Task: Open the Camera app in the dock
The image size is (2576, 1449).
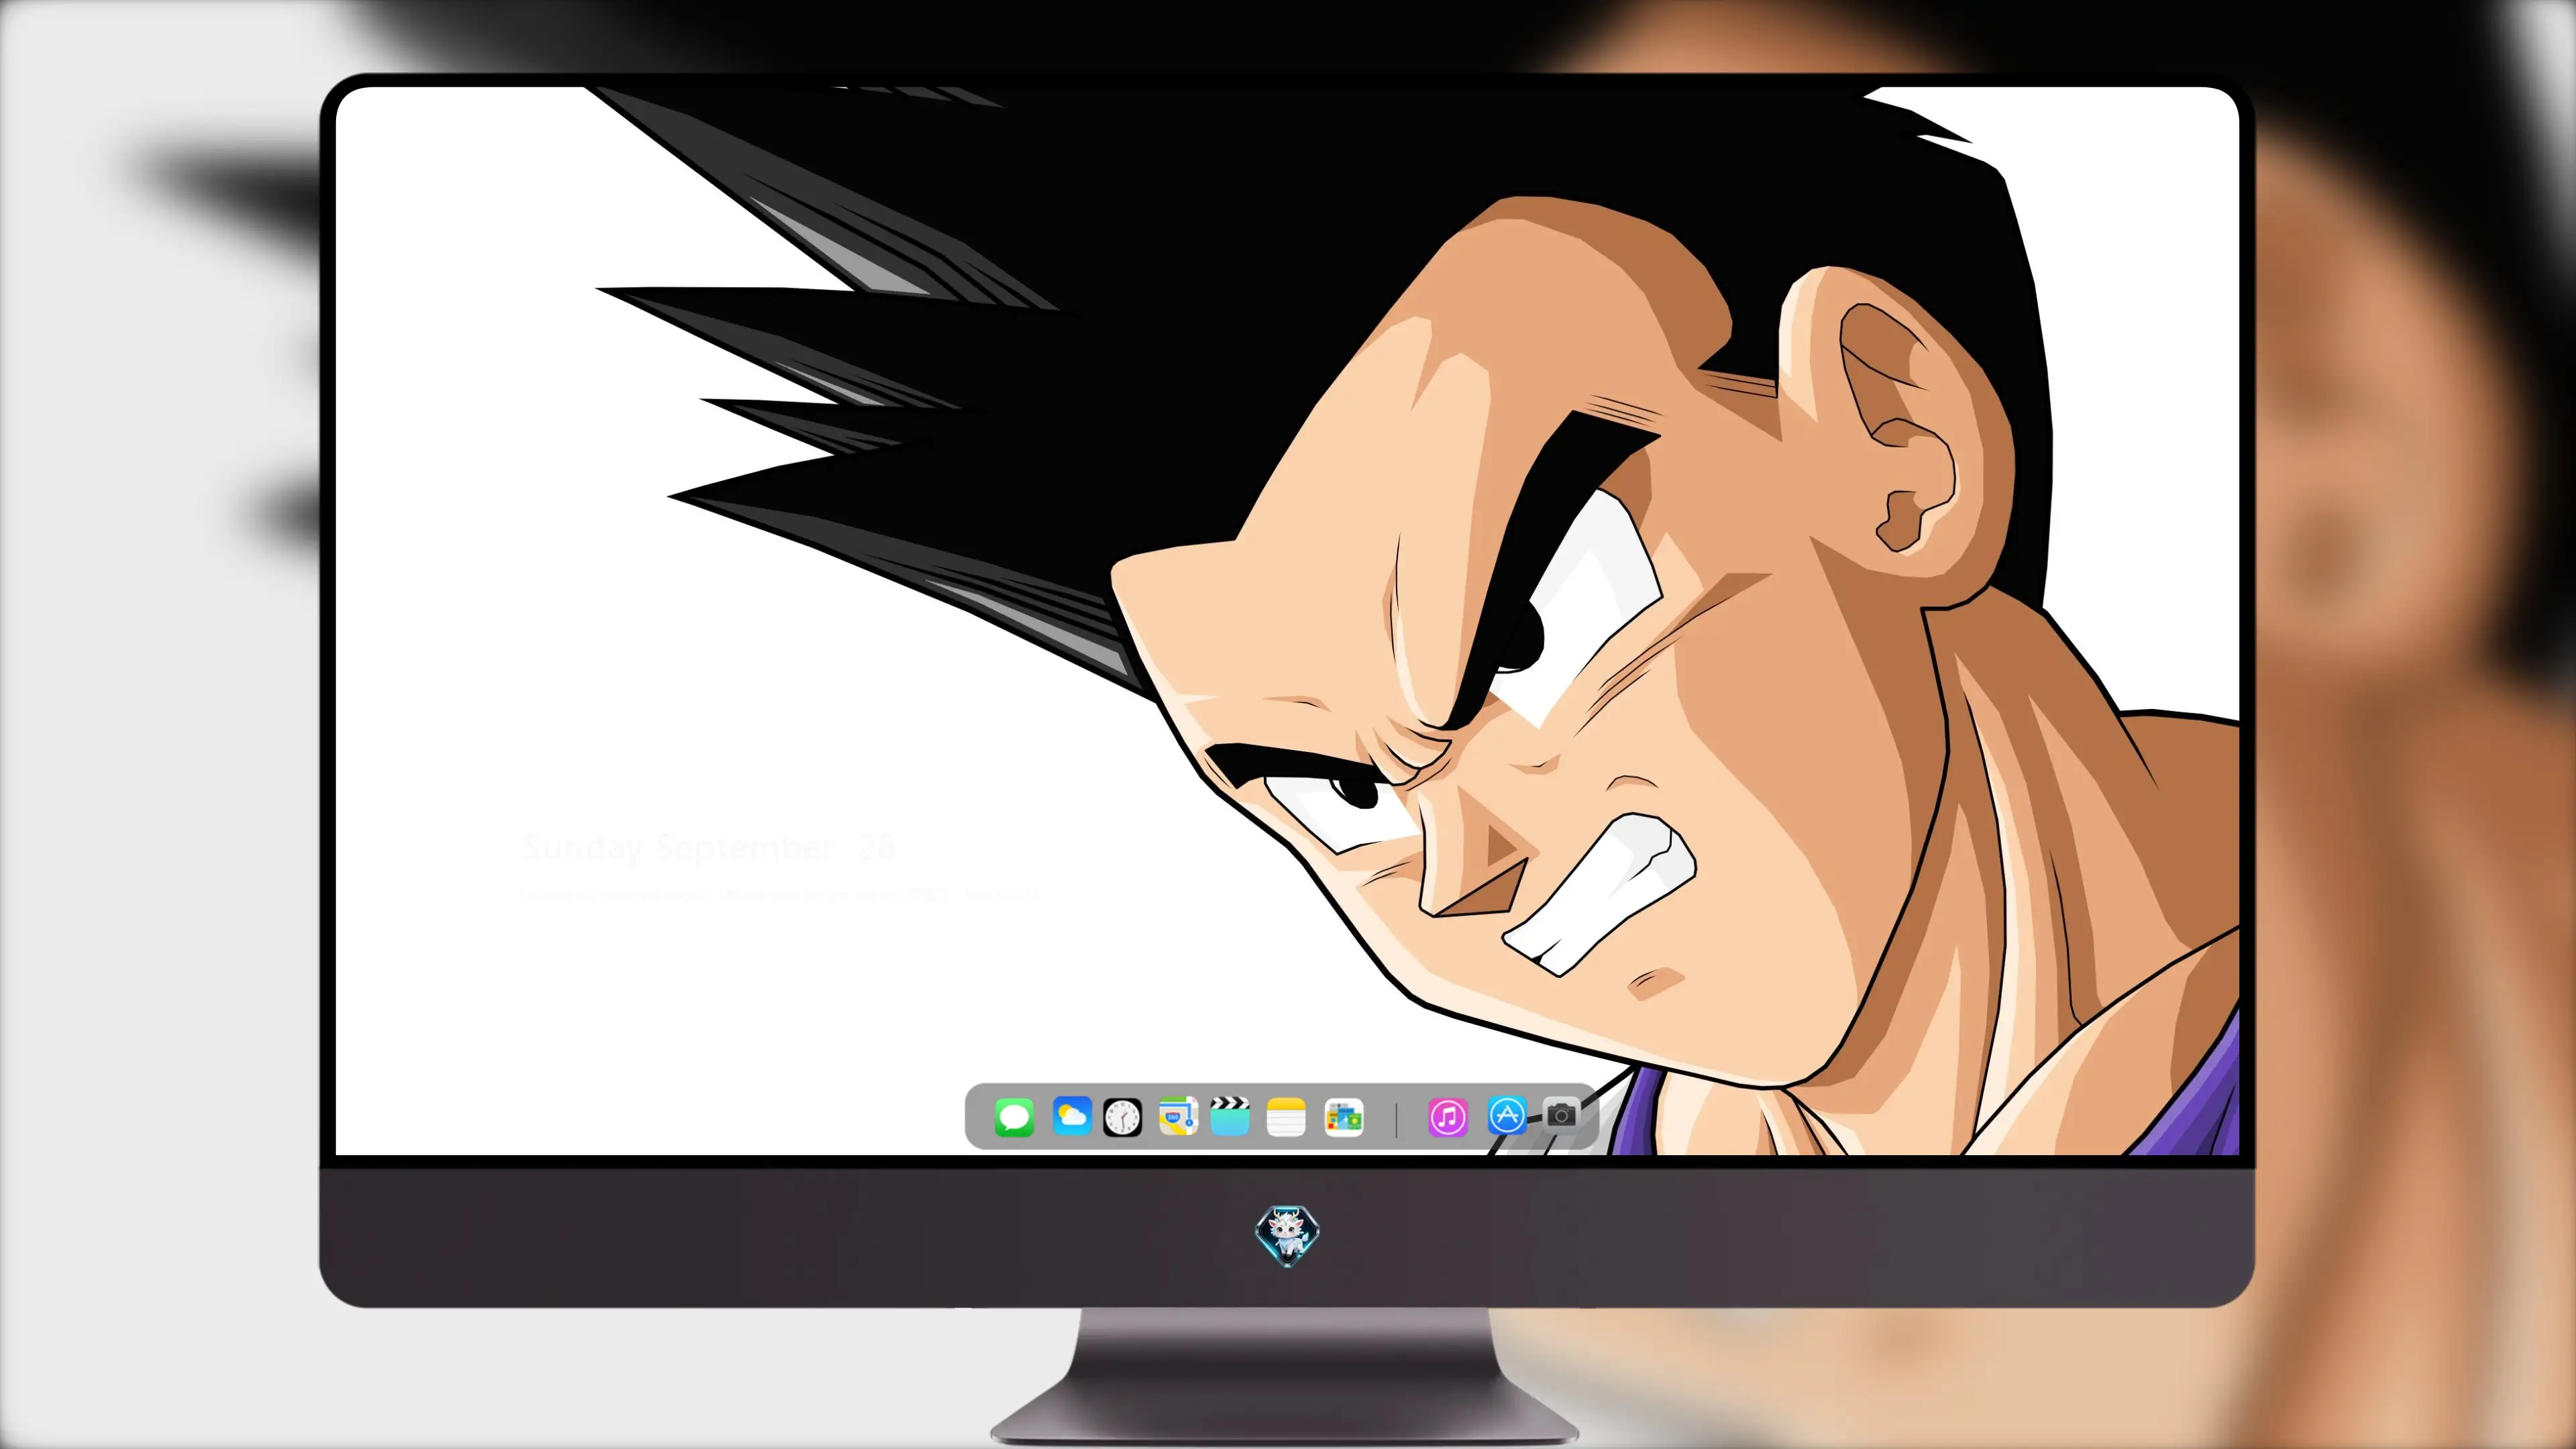Action: tap(1561, 1115)
